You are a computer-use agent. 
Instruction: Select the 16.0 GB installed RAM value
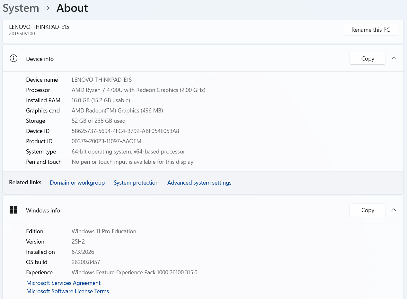[101, 100]
